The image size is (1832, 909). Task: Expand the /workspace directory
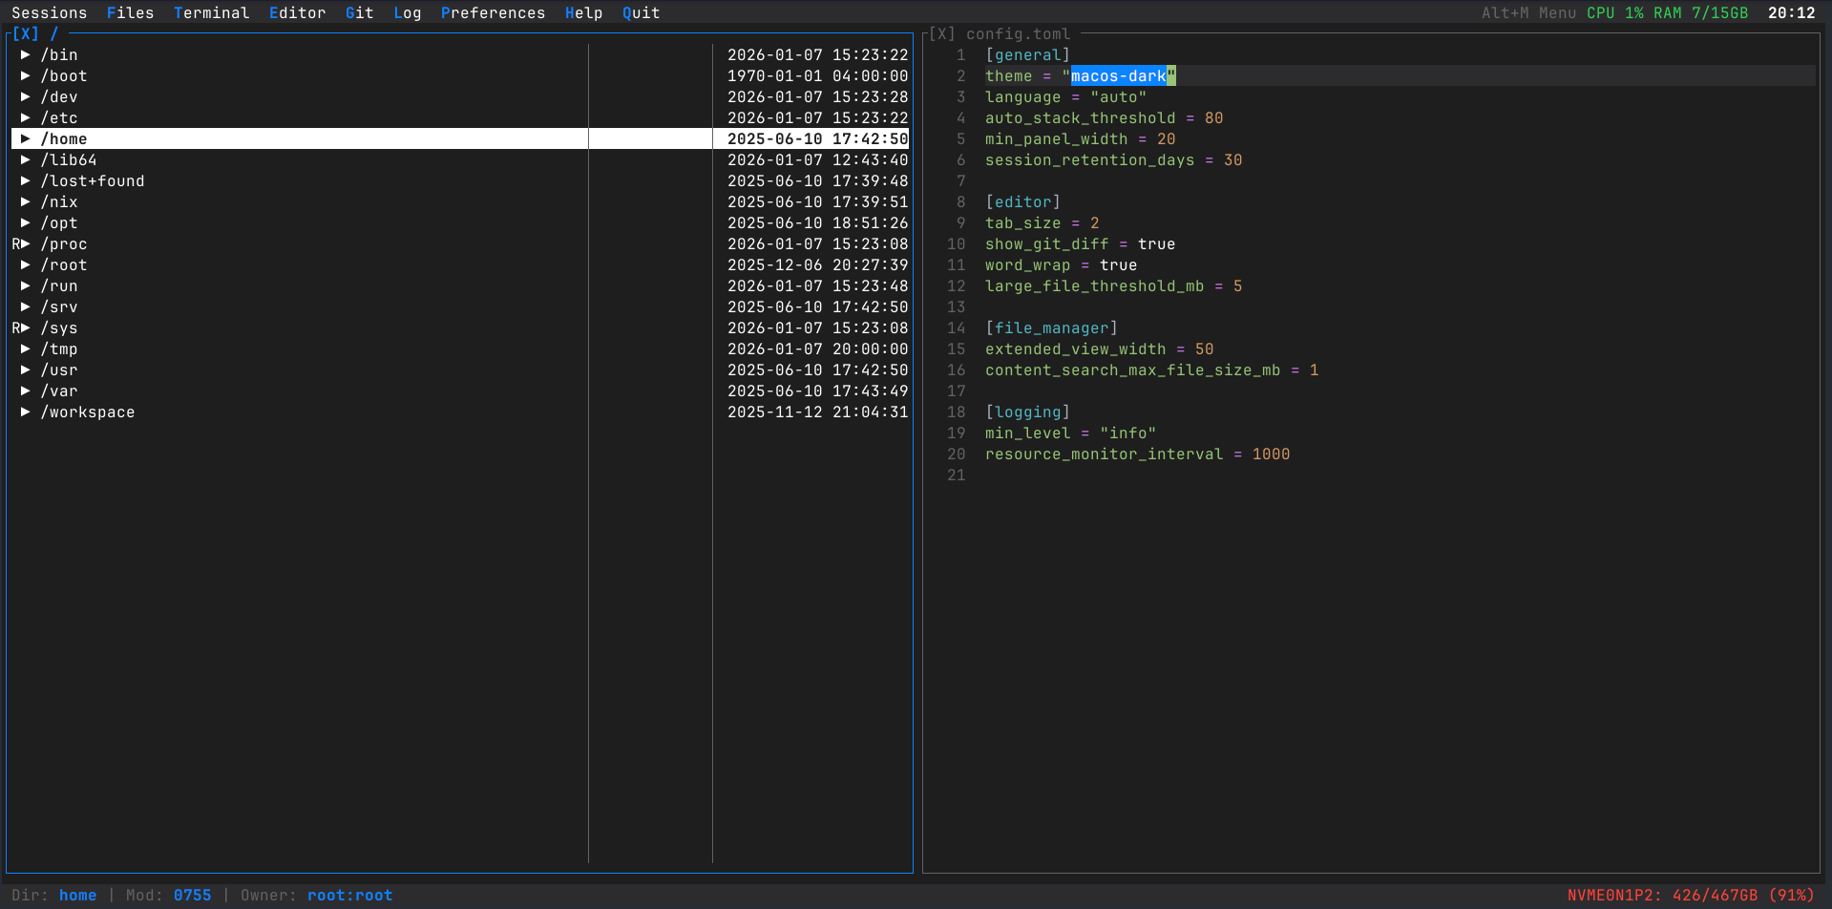click(x=26, y=412)
